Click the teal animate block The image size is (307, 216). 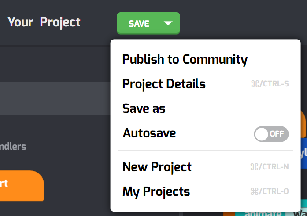pos(260,213)
